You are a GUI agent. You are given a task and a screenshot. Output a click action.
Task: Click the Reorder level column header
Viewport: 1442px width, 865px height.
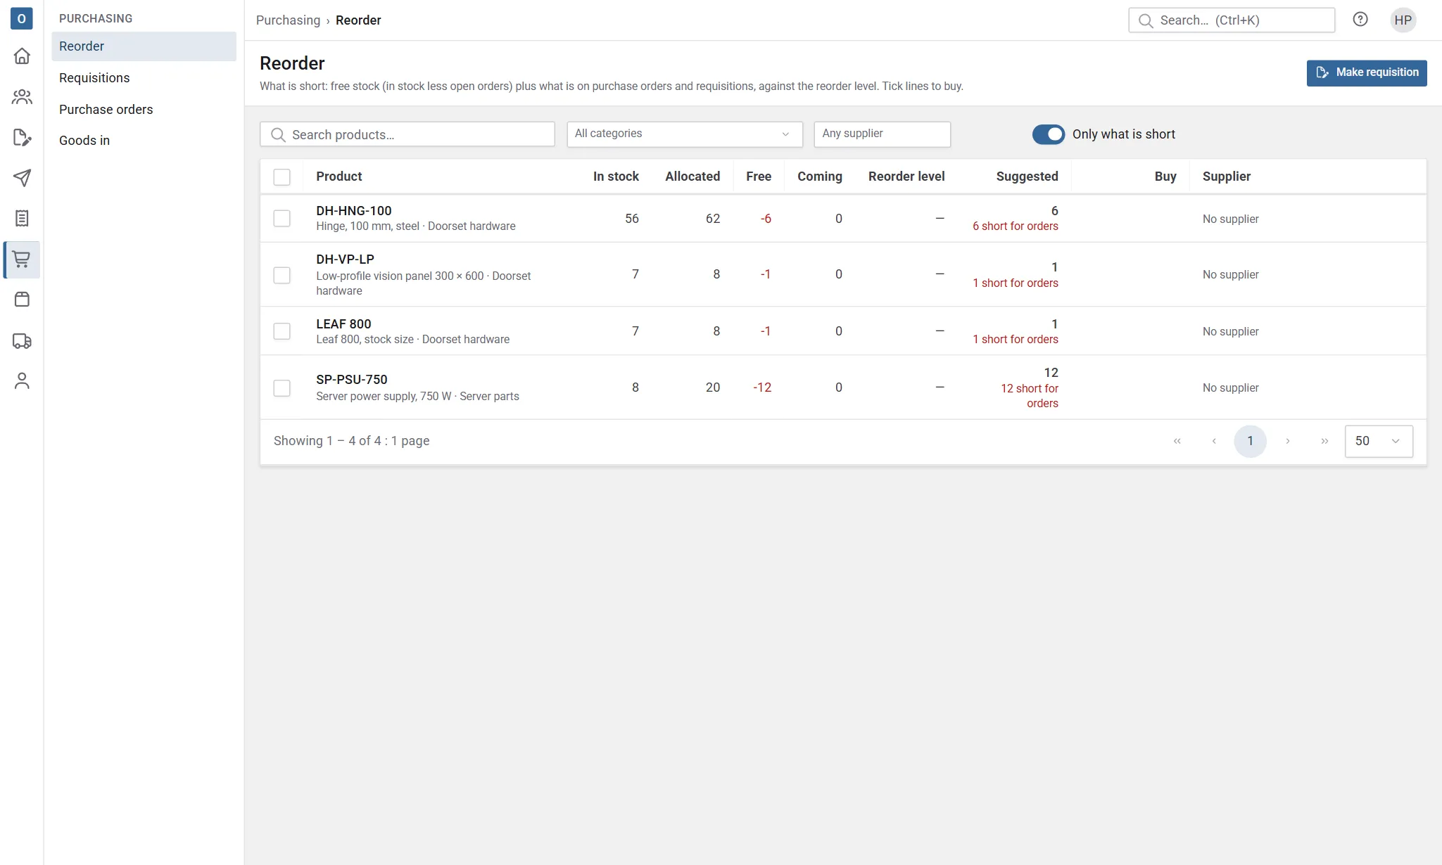click(906, 177)
